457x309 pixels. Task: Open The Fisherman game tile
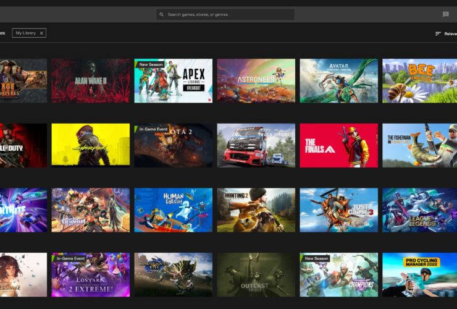click(x=420, y=145)
